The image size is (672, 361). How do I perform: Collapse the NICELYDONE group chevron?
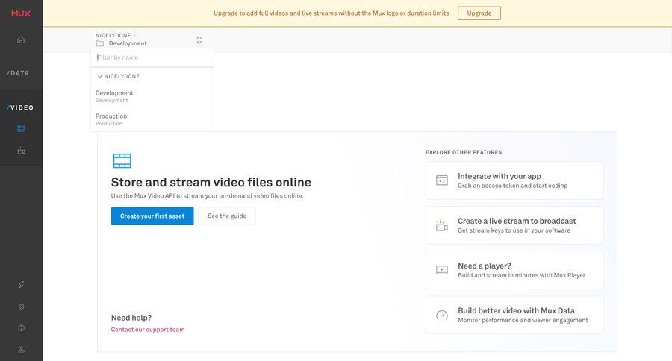(x=100, y=76)
